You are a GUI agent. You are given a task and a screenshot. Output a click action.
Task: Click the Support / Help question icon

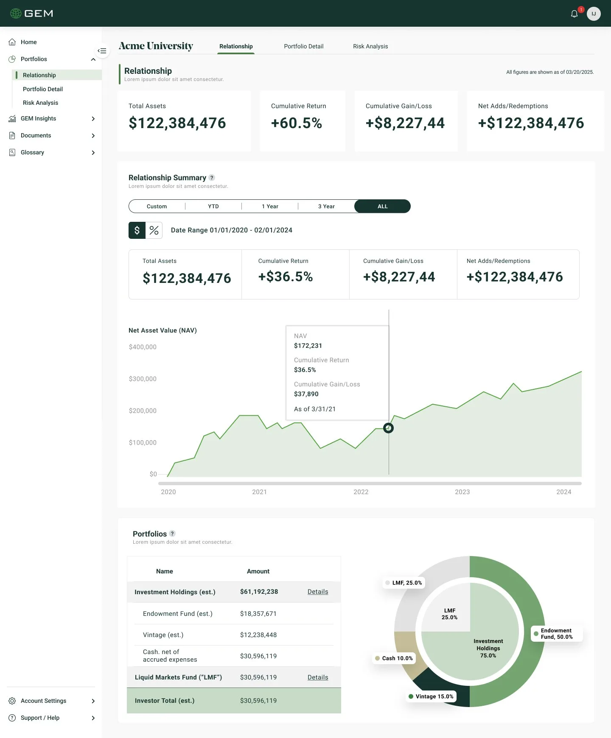pos(12,718)
